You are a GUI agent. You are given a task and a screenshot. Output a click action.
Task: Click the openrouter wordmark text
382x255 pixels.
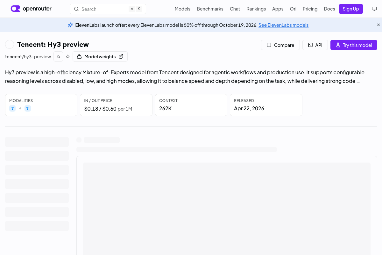(x=37, y=9)
